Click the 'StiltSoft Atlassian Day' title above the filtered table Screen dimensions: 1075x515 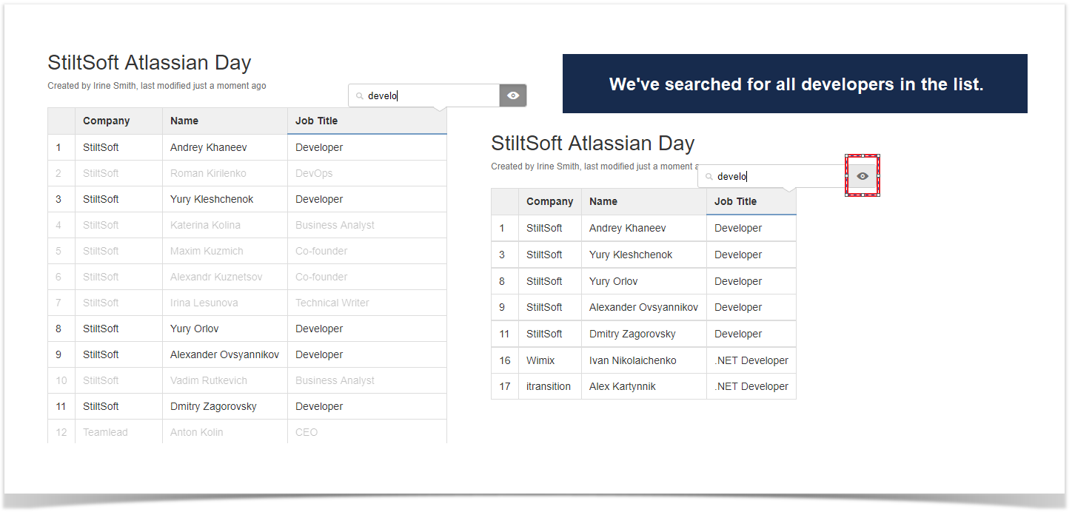point(593,144)
